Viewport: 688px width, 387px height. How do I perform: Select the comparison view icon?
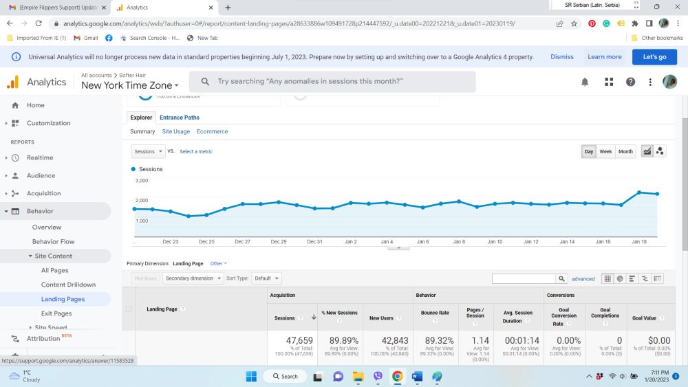pos(645,279)
